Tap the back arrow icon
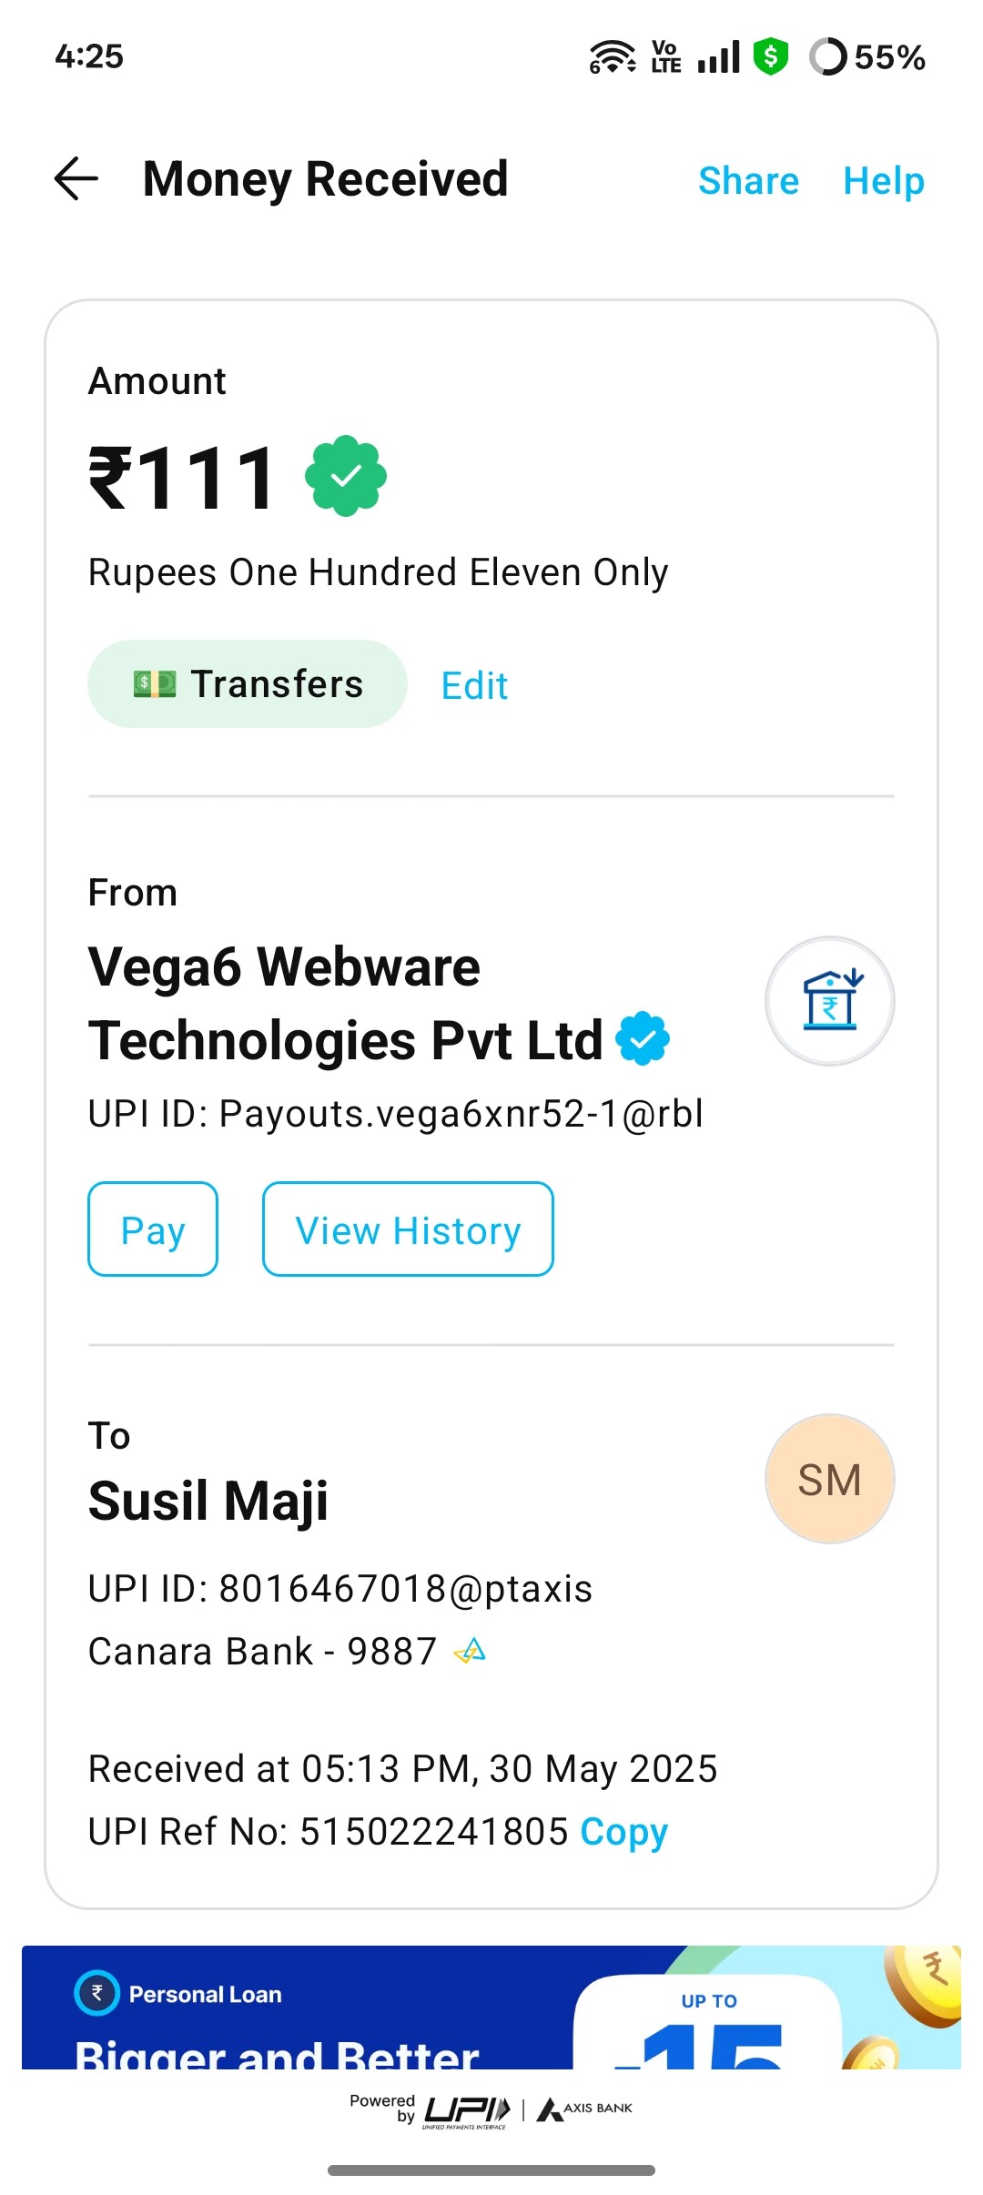 pyautogui.click(x=76, y=178)
